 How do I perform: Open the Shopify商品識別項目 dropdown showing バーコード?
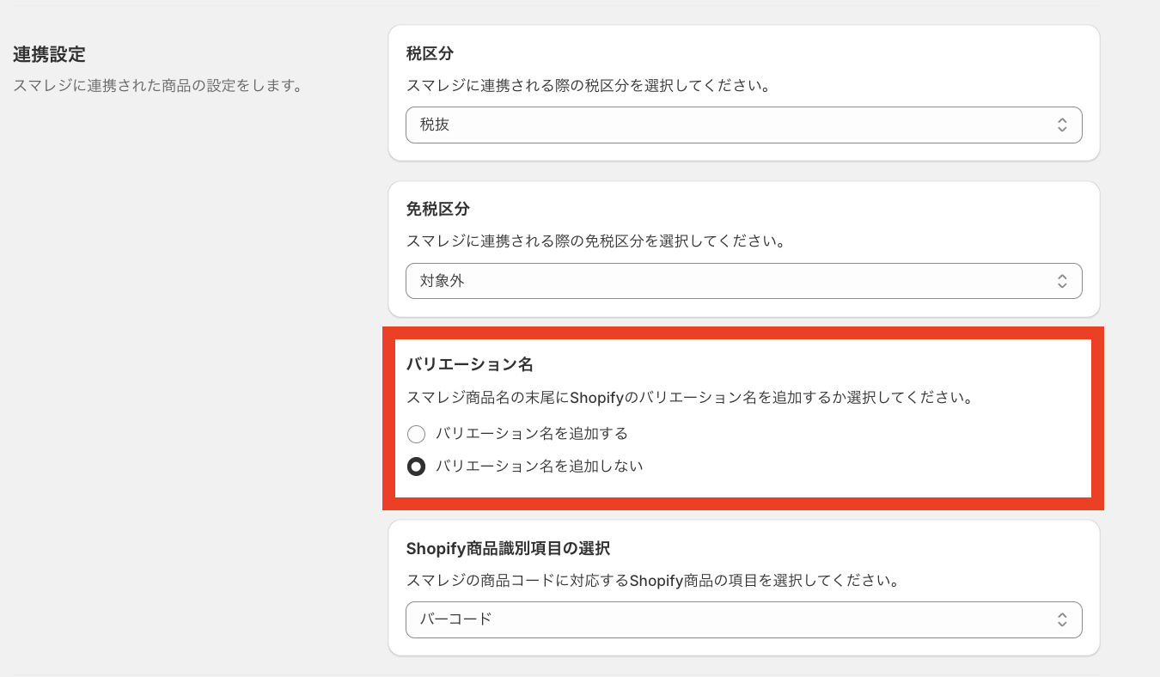tap(743, 619)
